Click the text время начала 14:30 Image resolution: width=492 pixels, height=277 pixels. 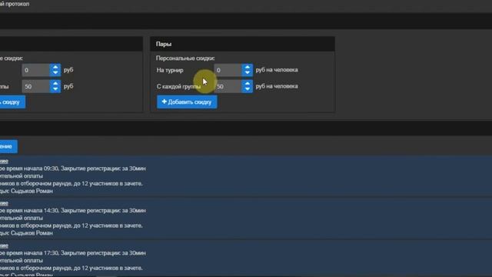point(32,211)
